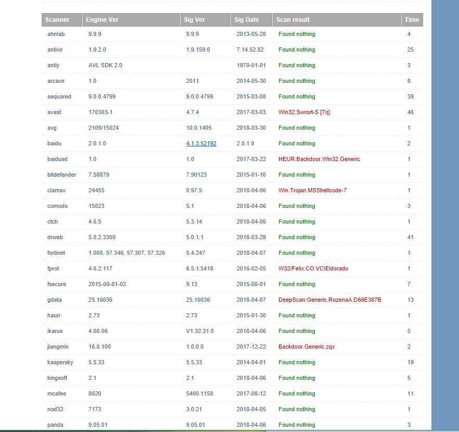
Task: Click the fortinet engine version list cell
Action: click(127, 253)
